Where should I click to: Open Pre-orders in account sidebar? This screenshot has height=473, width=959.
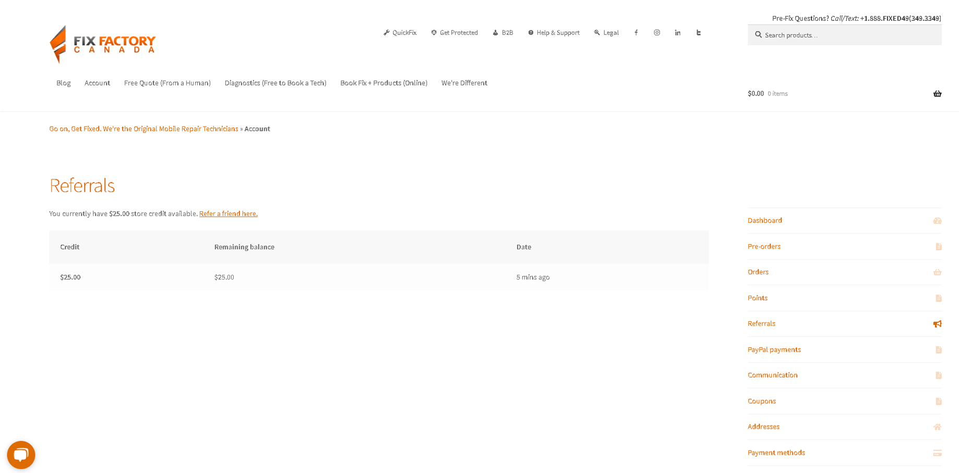point(764,247)
